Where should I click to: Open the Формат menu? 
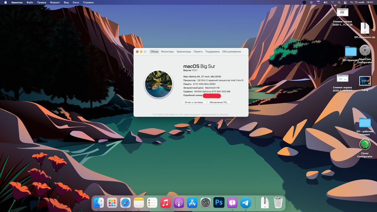point(55,2)
